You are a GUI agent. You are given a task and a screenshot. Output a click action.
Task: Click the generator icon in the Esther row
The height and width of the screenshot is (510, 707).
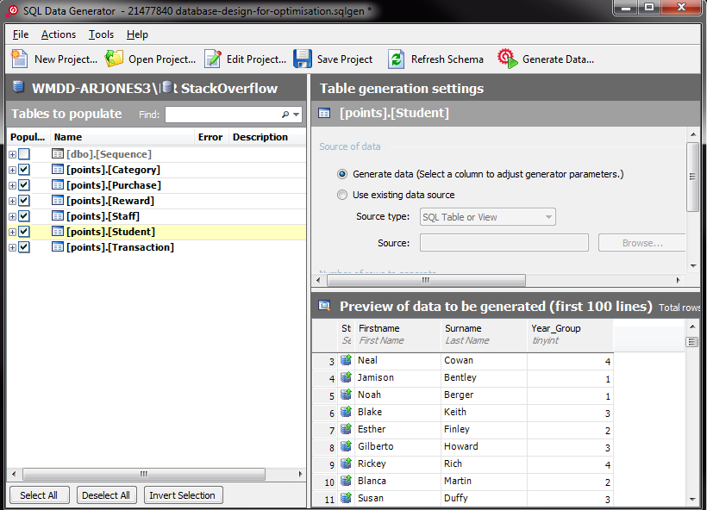pos(346,429)
